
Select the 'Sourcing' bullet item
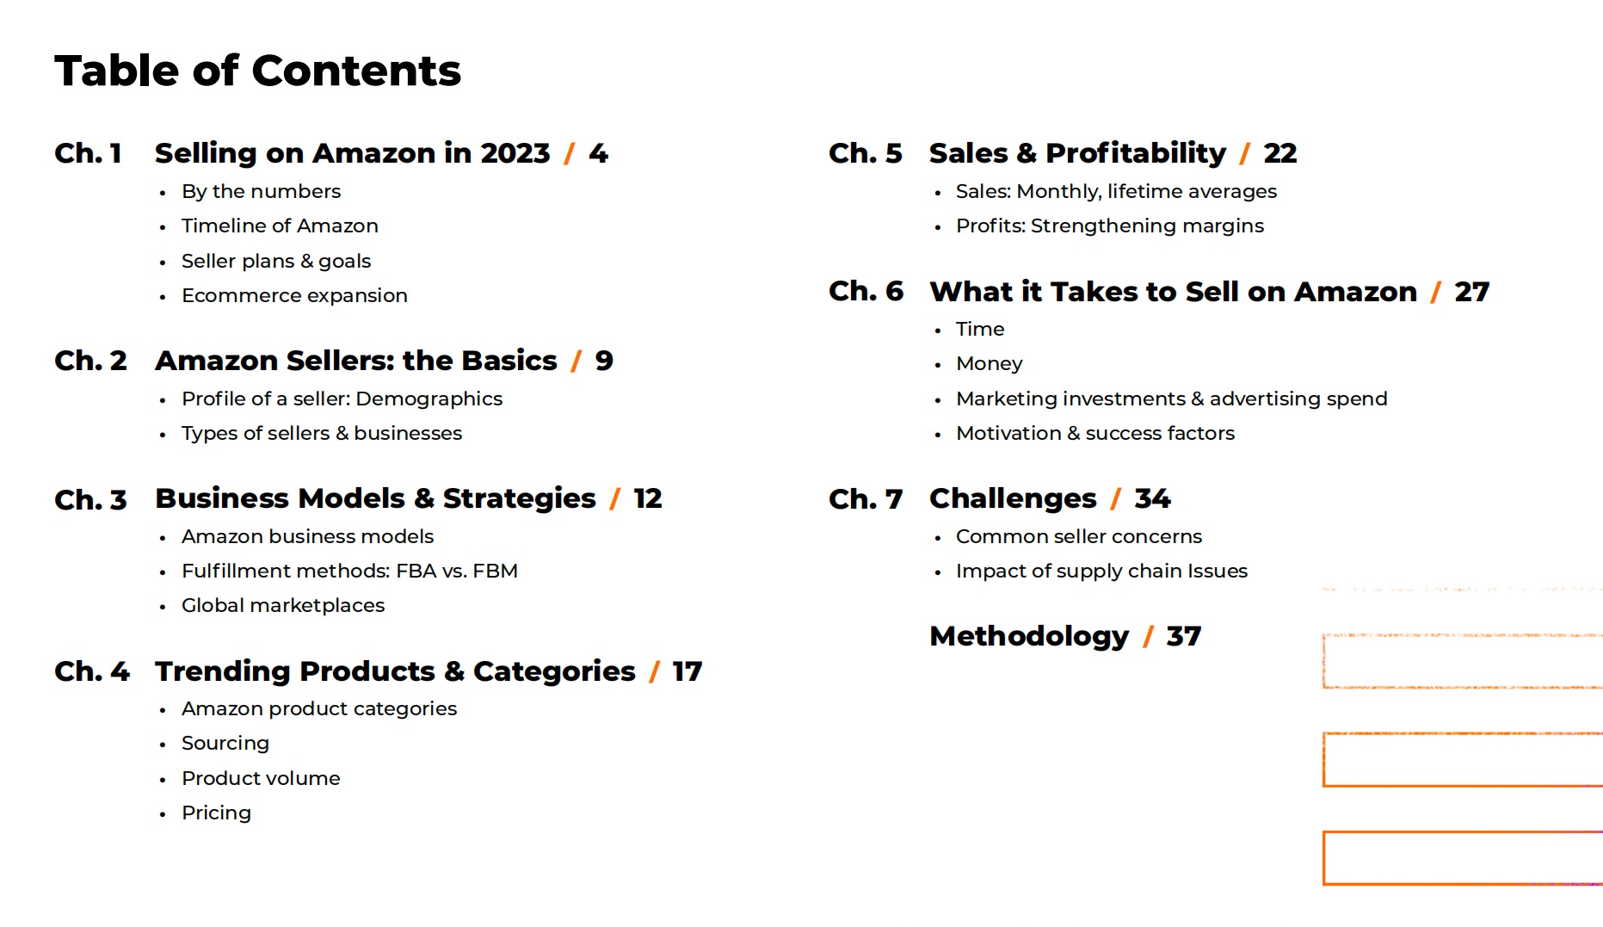pos(225,743)
